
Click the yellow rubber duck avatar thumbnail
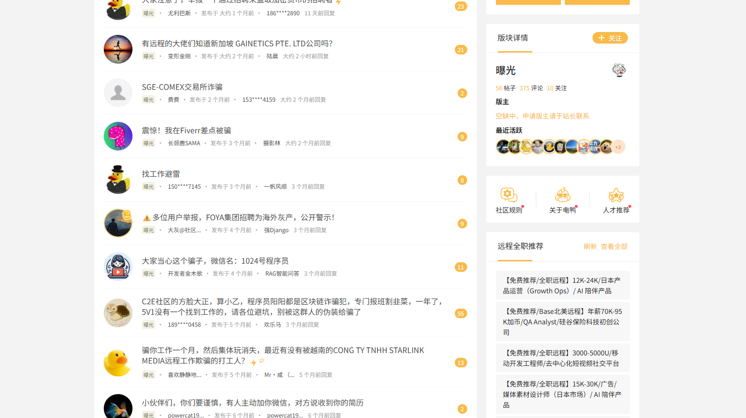point(118,362)
